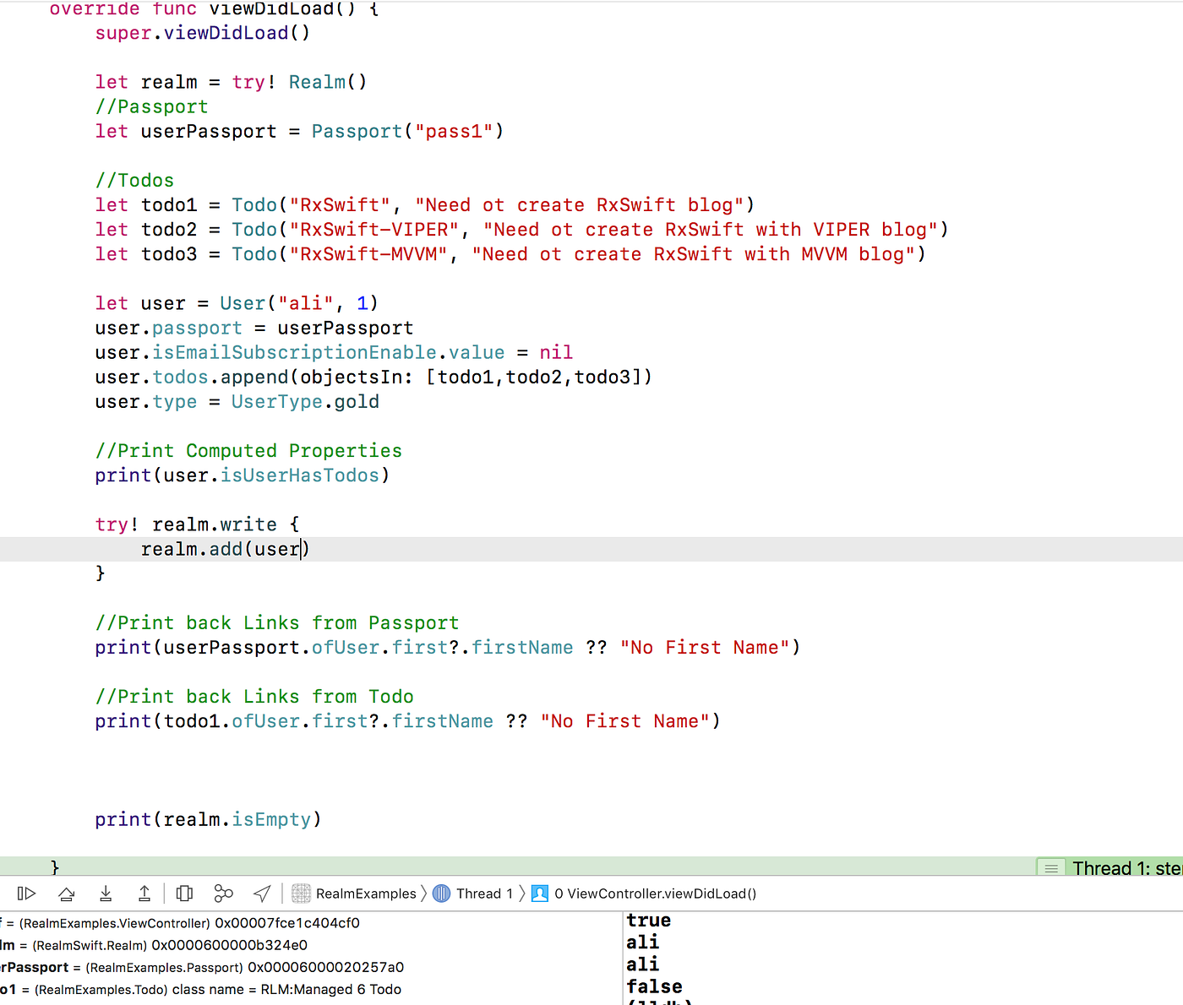Click the Step Over icon in debug bar
1183x1005 pixels.
point(66,893)
